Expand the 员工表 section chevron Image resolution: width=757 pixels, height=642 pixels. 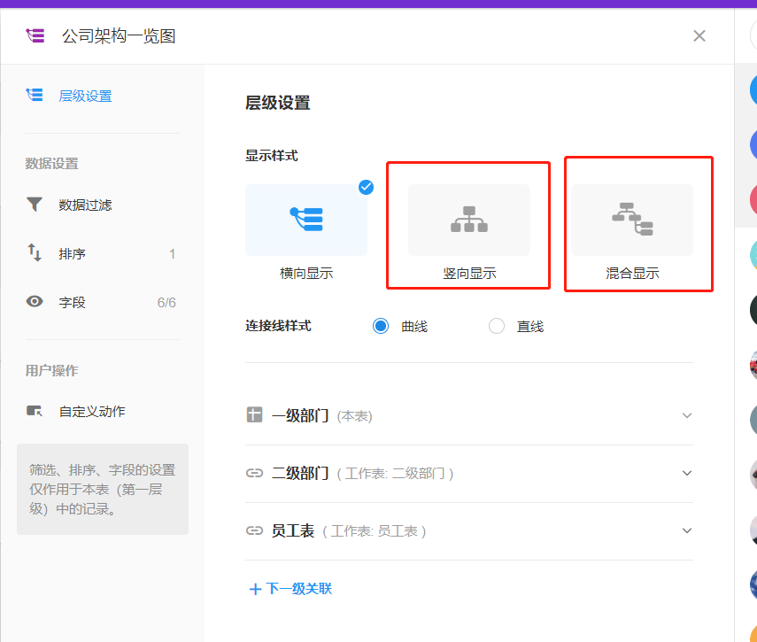(x=687, y=530)
